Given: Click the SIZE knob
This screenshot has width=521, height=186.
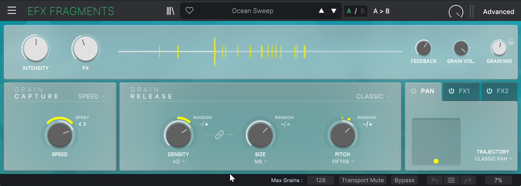Looking at the screenshot, I should coord(260,135).
